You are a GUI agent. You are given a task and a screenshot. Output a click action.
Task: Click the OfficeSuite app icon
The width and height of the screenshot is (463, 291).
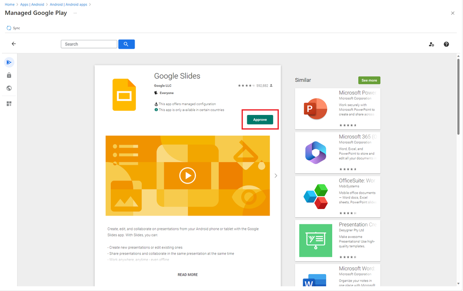pos(315,196)
